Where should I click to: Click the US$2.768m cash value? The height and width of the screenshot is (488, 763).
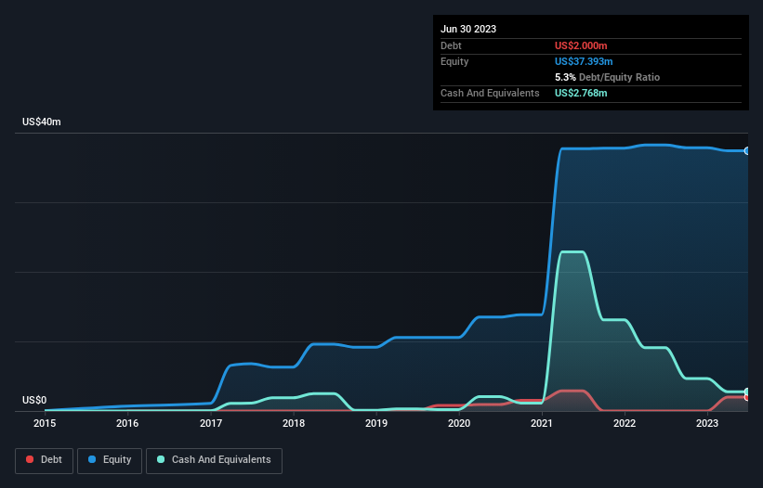point(581,93)
